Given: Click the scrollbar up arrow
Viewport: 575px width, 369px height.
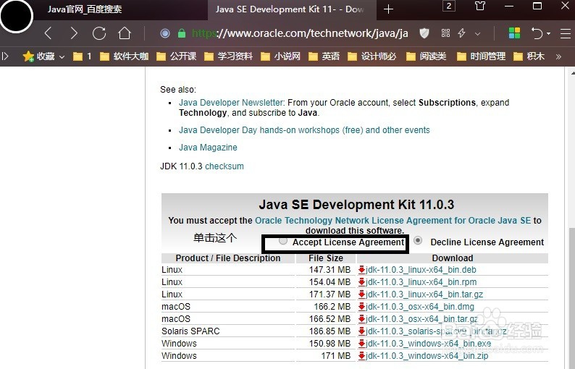Looking at the screenshot, I should (x=572, y=72).
